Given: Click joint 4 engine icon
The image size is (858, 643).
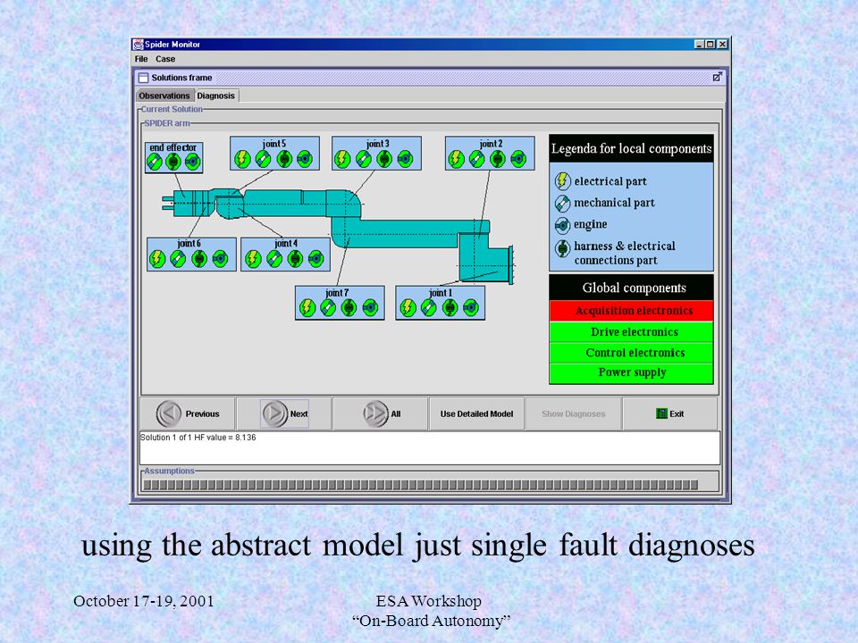Looking at the screenshot, I should pos(315,259).
